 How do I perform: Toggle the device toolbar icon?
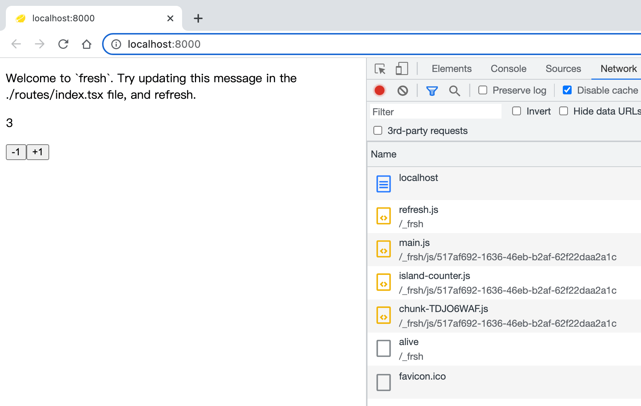(402, 69)
